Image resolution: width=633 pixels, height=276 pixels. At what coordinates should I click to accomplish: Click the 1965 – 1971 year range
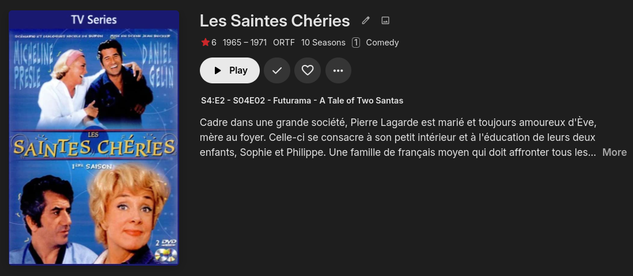coord(245,43)
